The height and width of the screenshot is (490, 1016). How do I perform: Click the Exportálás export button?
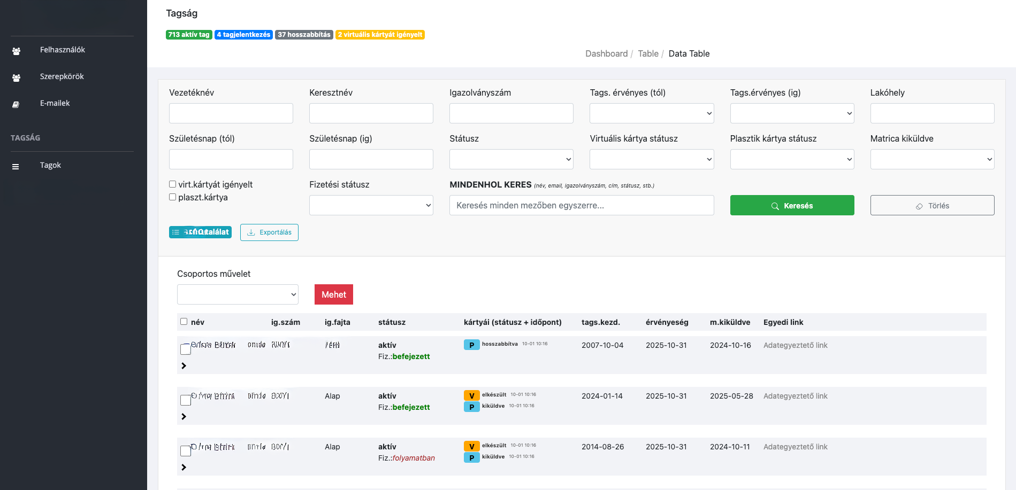pyautogui.click(x=269, y=232)
